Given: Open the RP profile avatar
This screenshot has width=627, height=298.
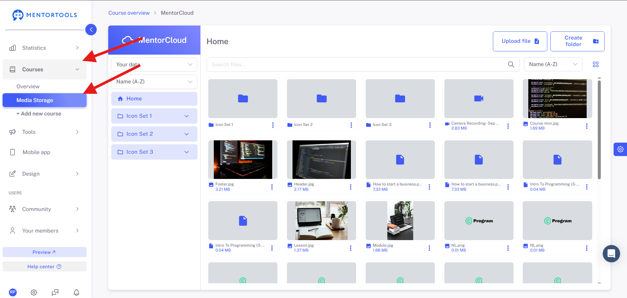Looking at the screenshot, I should tap(13, 292).
